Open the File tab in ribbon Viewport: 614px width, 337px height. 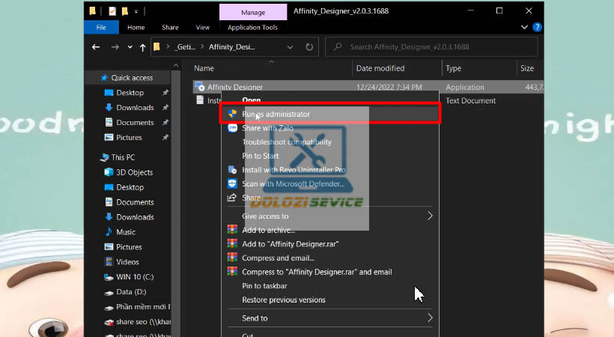point(100,28)
